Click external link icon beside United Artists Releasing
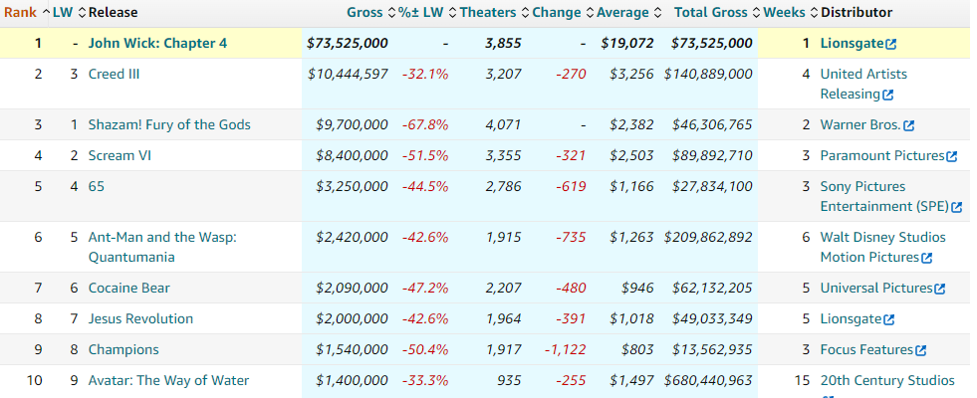The width and height of the screenshot is (977, 398). tap(887, 95)
